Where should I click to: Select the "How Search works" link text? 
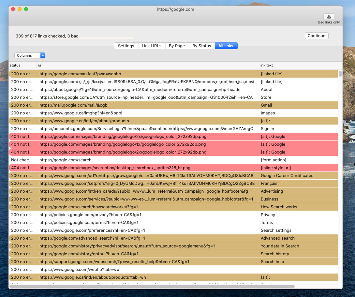tap(279, 207)
